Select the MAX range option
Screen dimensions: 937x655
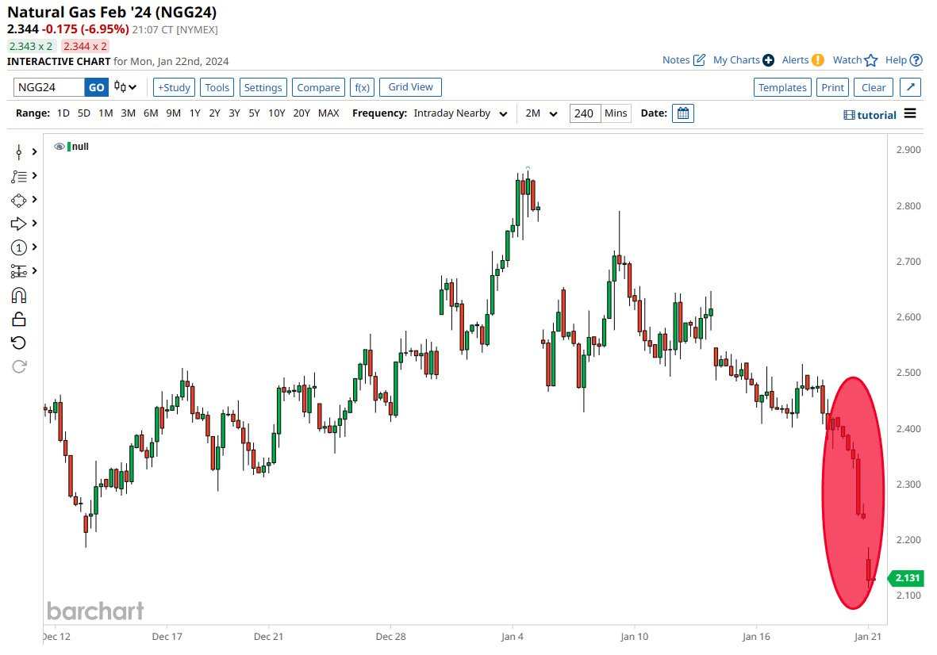tap(328, 113)
